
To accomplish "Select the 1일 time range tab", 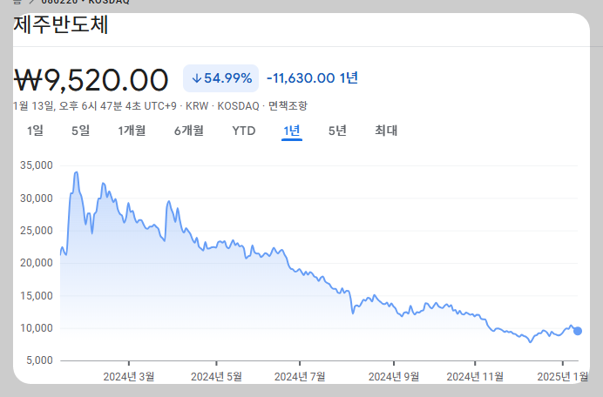I will [x=35, y=131].
